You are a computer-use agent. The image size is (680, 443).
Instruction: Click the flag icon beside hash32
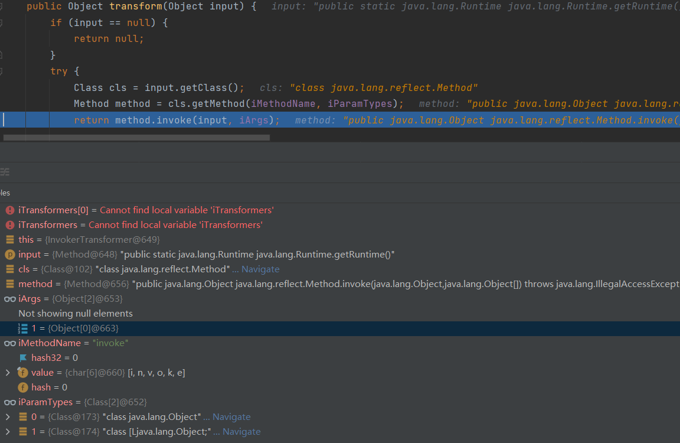[23, 358]
